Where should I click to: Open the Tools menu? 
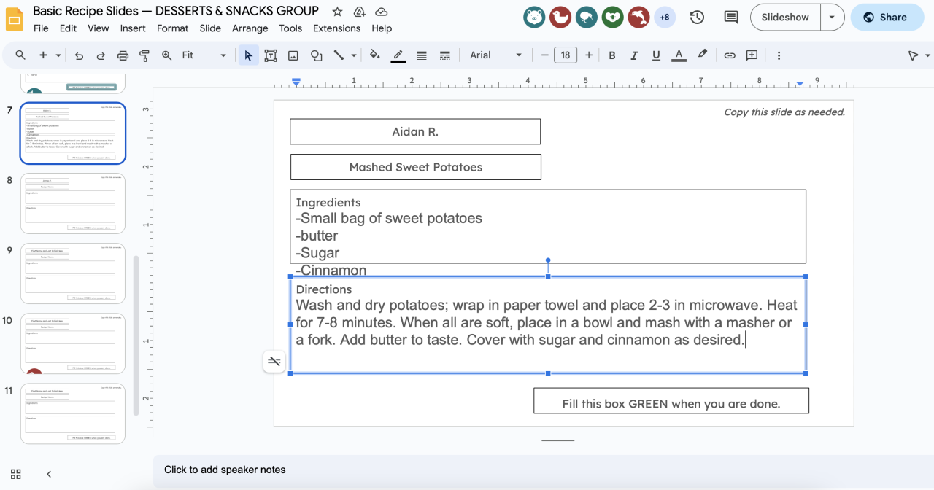click(290, 28)
